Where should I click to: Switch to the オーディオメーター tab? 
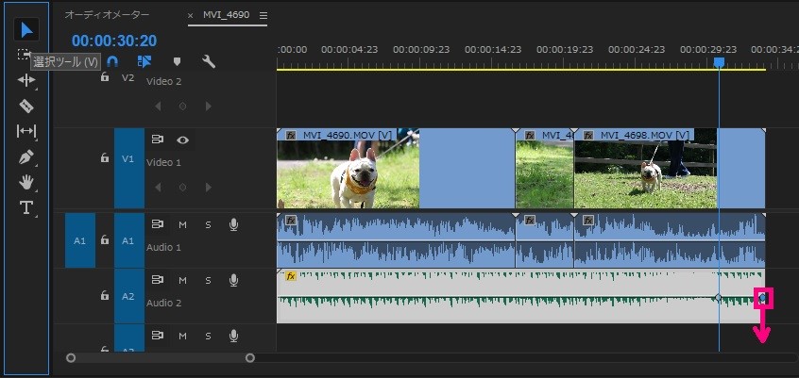click(x=107, y=16)
